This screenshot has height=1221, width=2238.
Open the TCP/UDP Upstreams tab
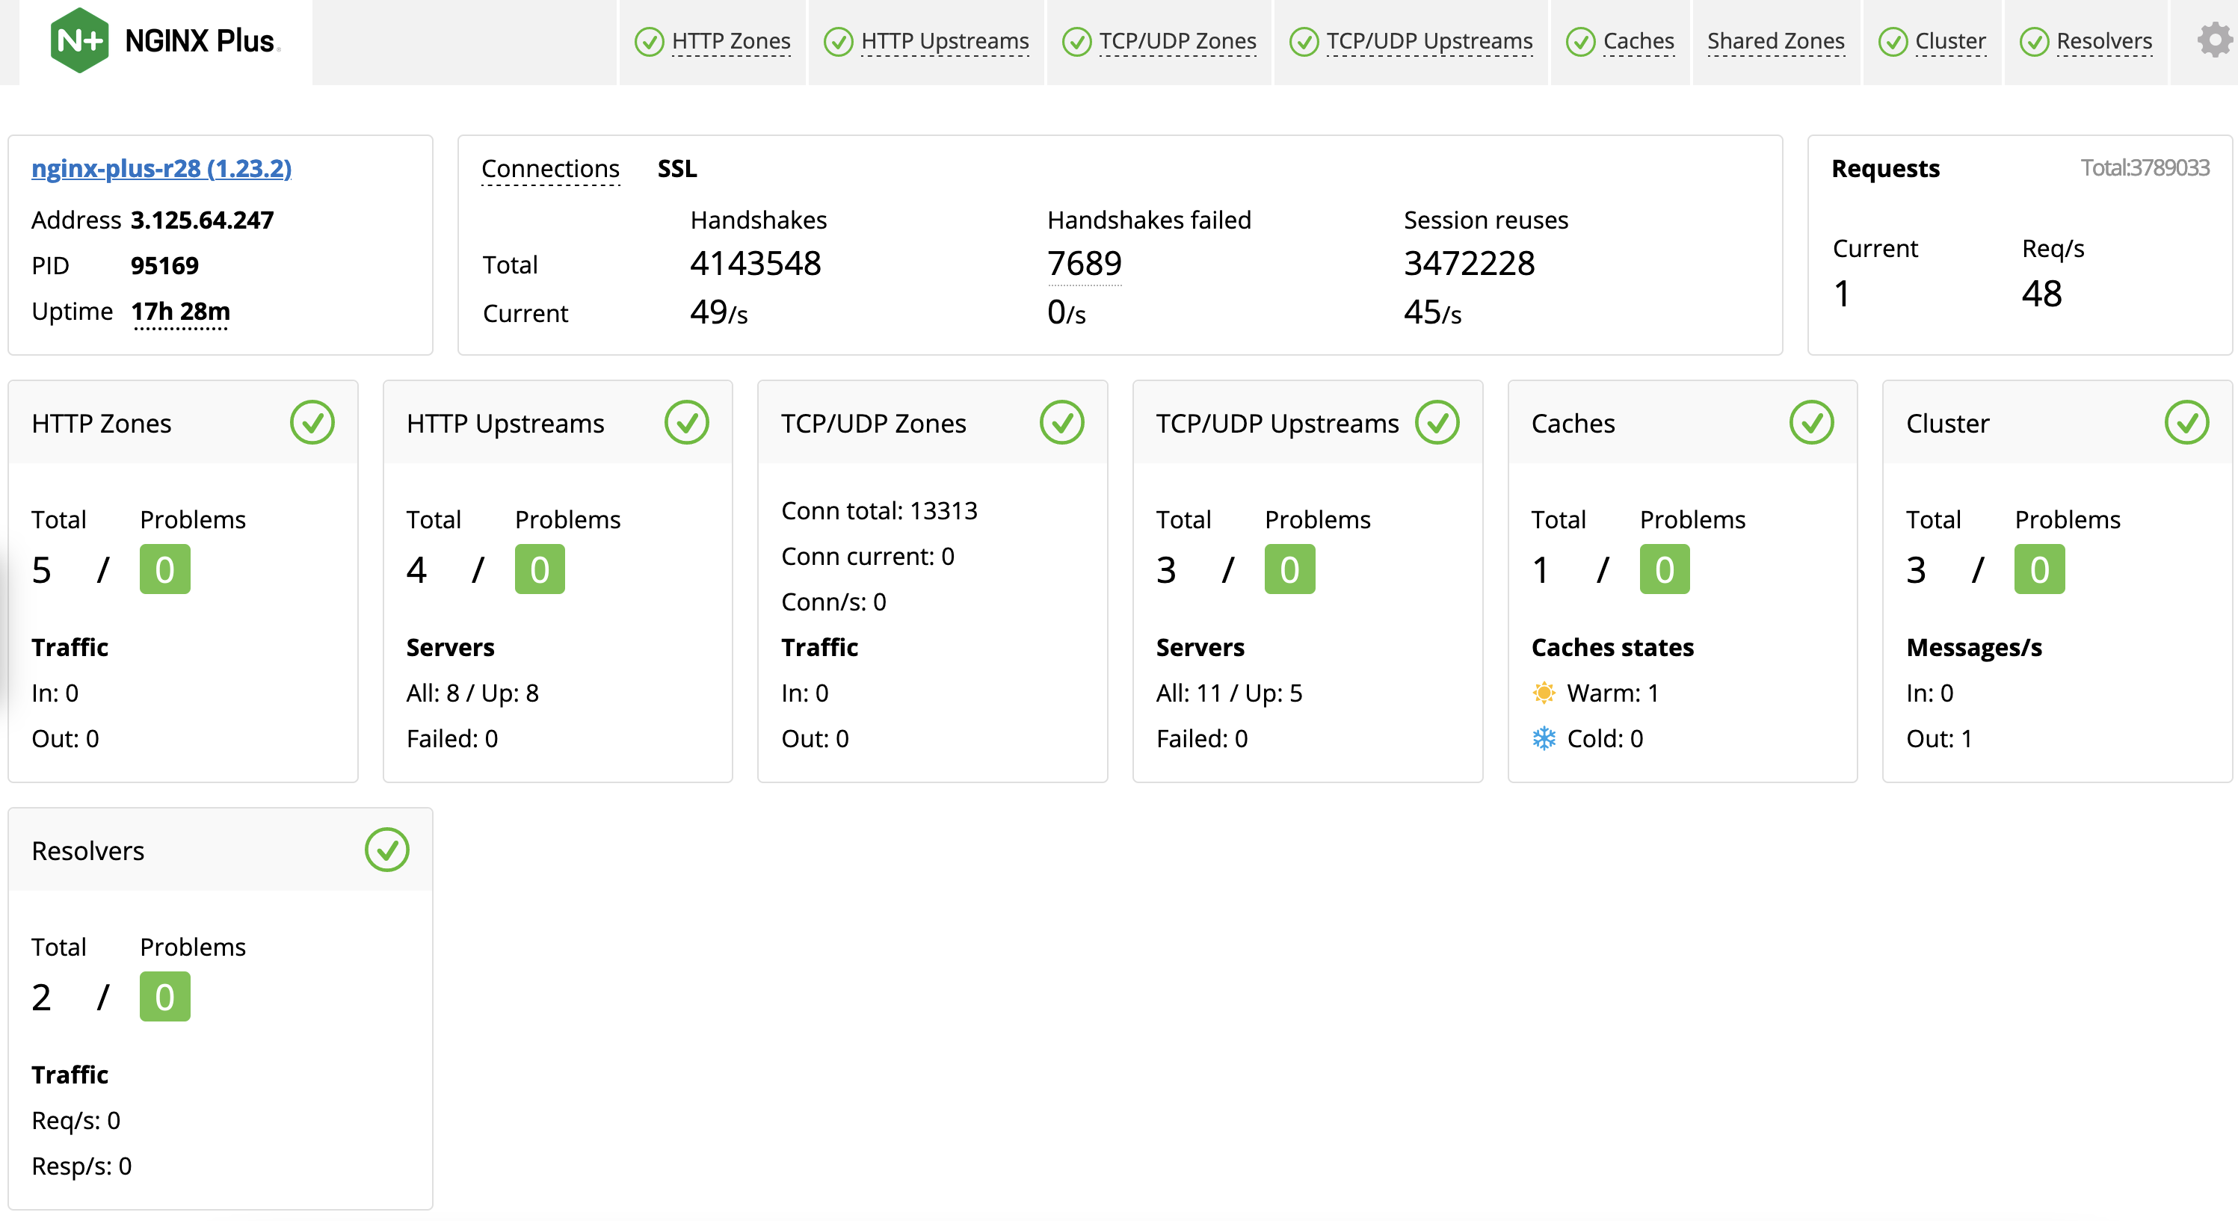pos(1428,41)
